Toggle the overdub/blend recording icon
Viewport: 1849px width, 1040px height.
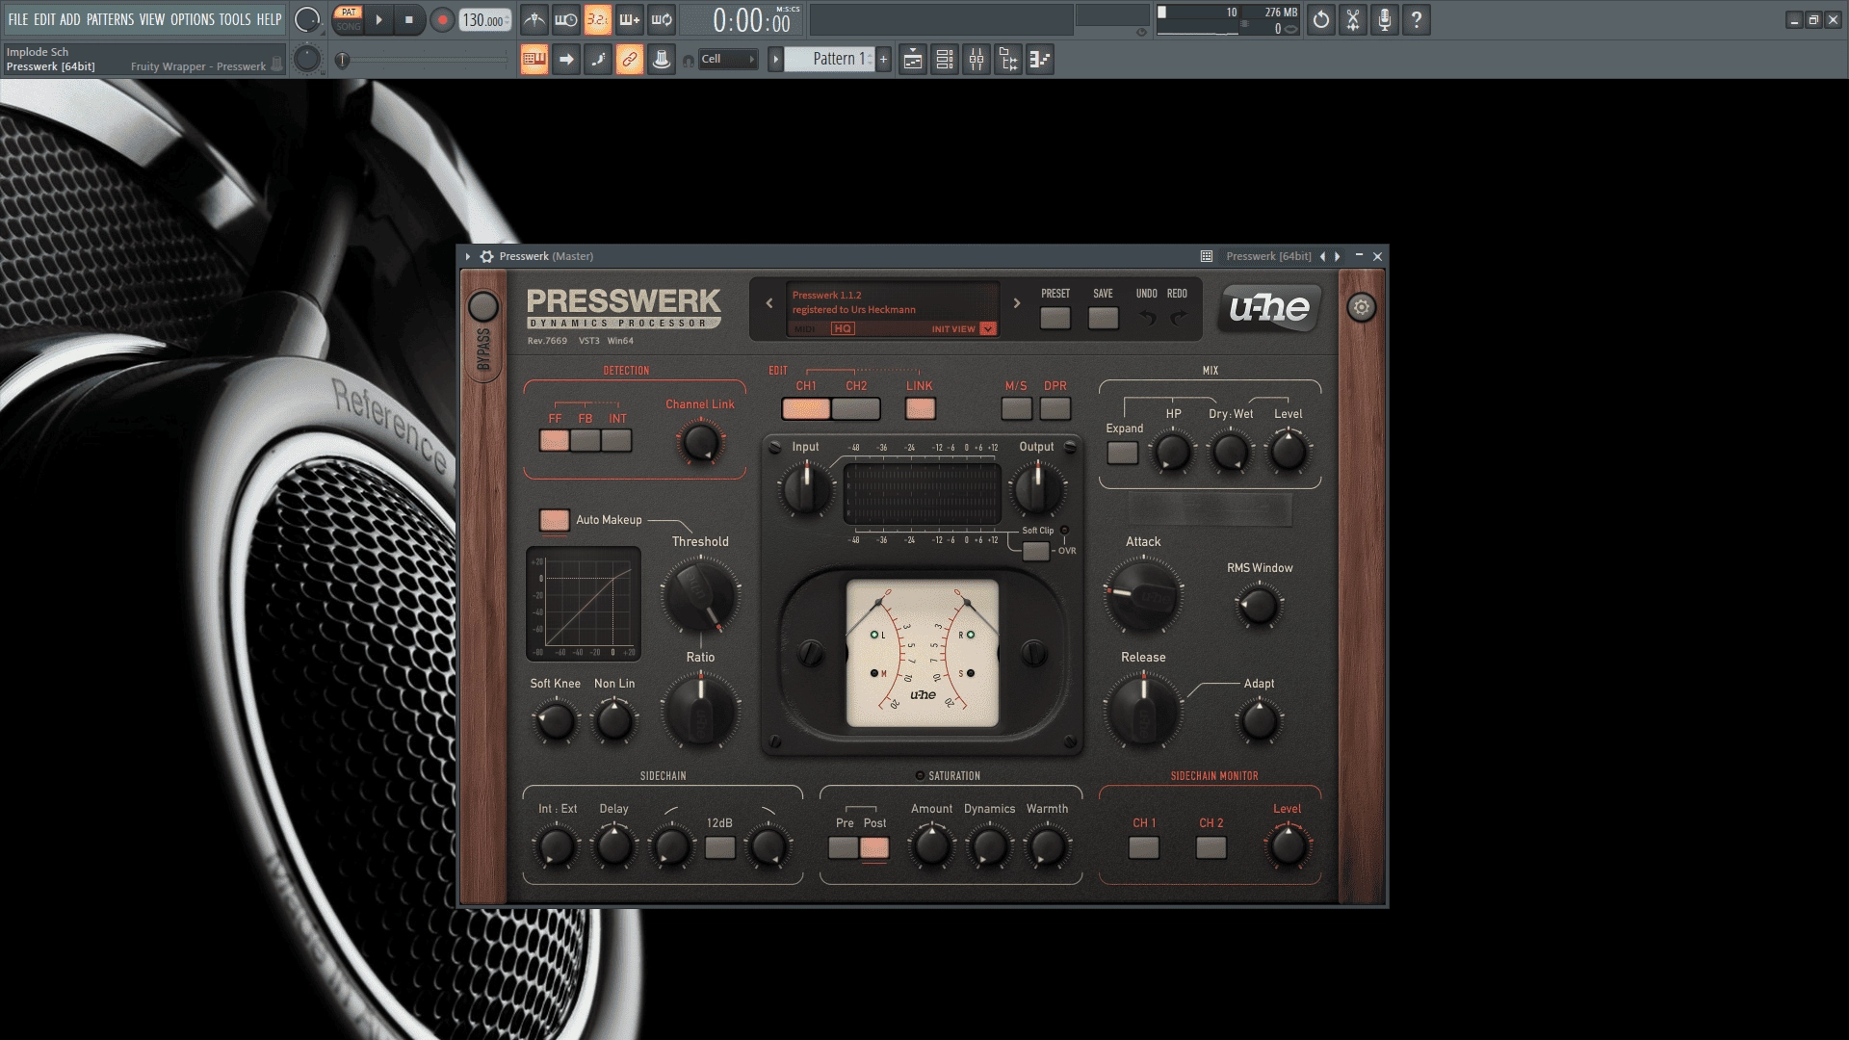[x=630, y=19]
